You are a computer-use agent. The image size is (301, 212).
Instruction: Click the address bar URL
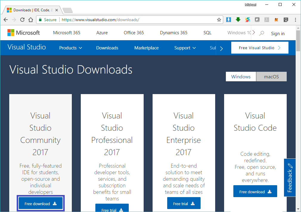point(100,20)
